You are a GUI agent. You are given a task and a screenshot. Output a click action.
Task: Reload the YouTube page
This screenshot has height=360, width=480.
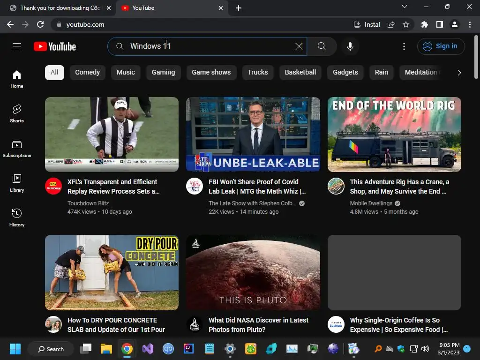(x=40, y=24)
